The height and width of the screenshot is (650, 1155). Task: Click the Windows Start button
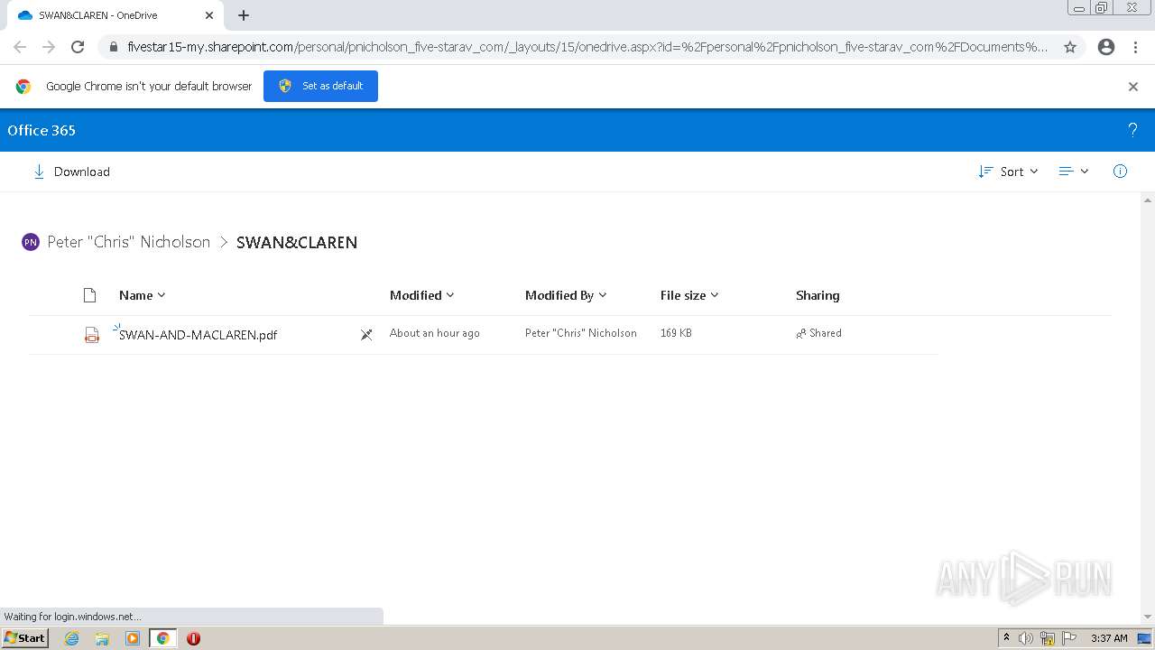pyautogui.click(x=24, y=638)
